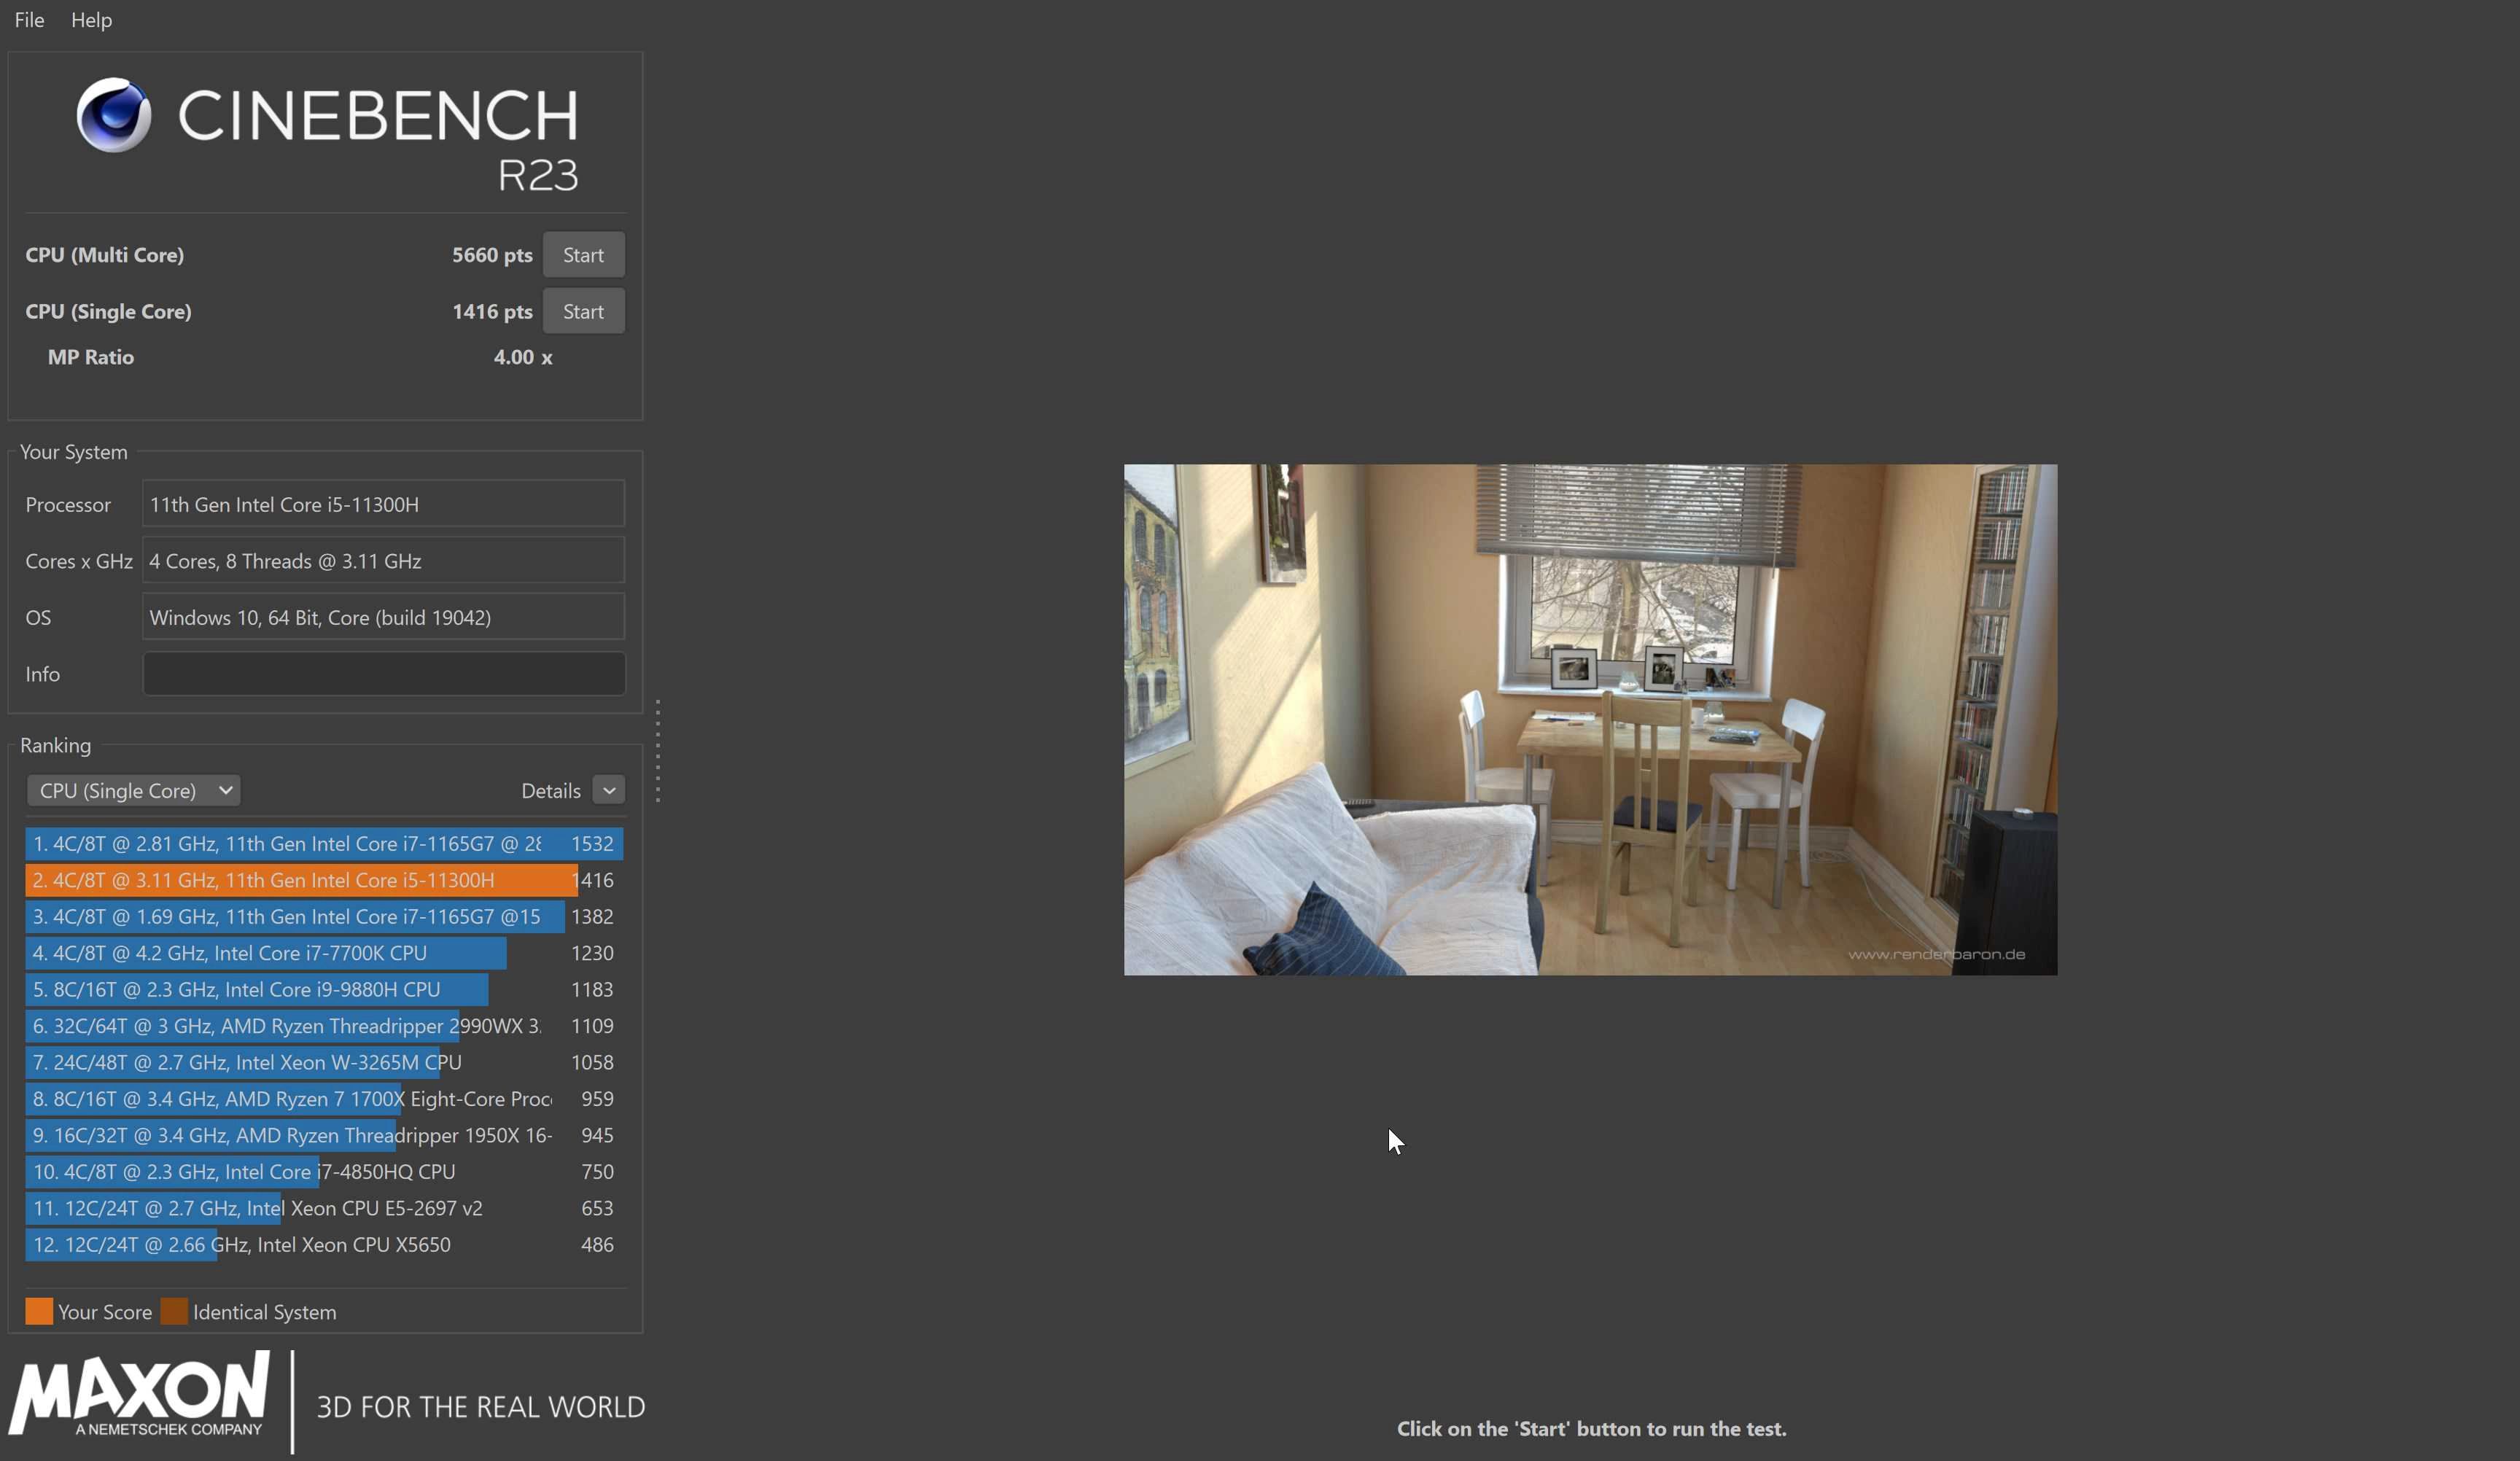Image resolution: width=2520 pixels, height=1461 pixels.
Task: Click the vertical dotted panel splitter handle
Action: tap(657, 751)
